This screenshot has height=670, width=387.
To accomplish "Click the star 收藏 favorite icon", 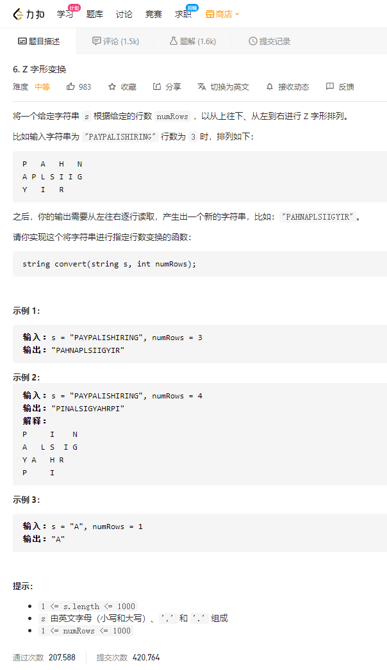I will [x=112, y=86].
